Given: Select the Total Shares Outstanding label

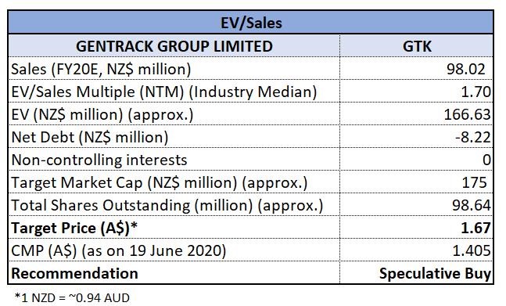Looking at the screenshot, I should coord(167,206).
